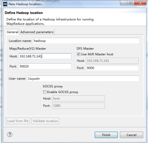
Task: Open the Advanced parameters tab
Action: pyautogui.click(x=37, y=32)
